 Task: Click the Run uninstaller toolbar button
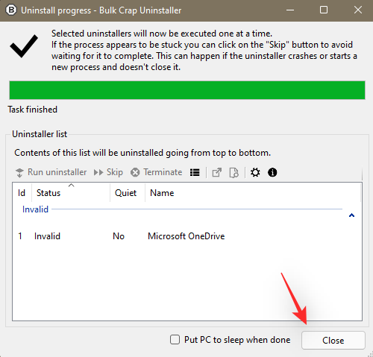[51, 172]
